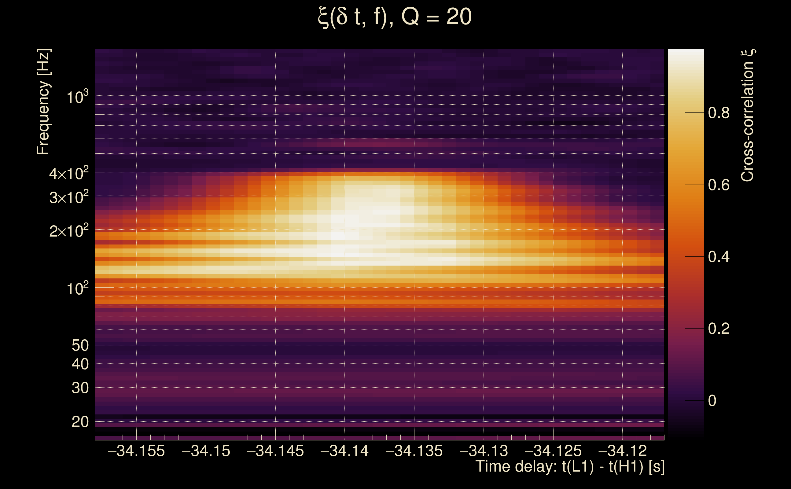Click the 0.4 colorbar tick label

(719, 257)
